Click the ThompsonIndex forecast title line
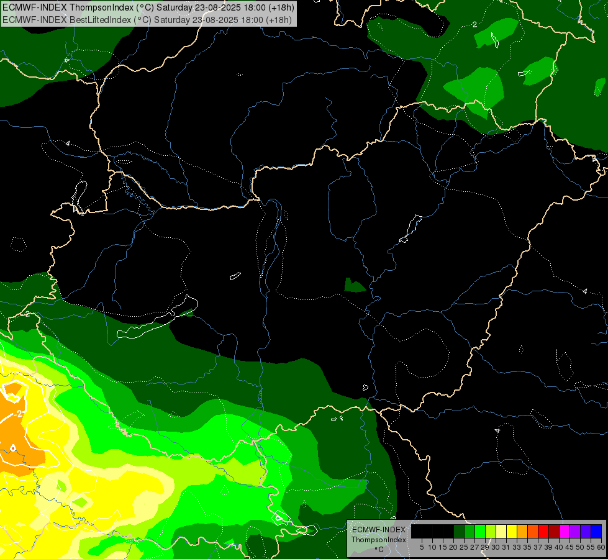Viewport: 608px width, 559px height. 148,7
